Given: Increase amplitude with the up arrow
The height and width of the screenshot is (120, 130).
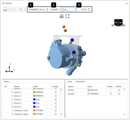Looking at the screenshot, I should [47, 9].
